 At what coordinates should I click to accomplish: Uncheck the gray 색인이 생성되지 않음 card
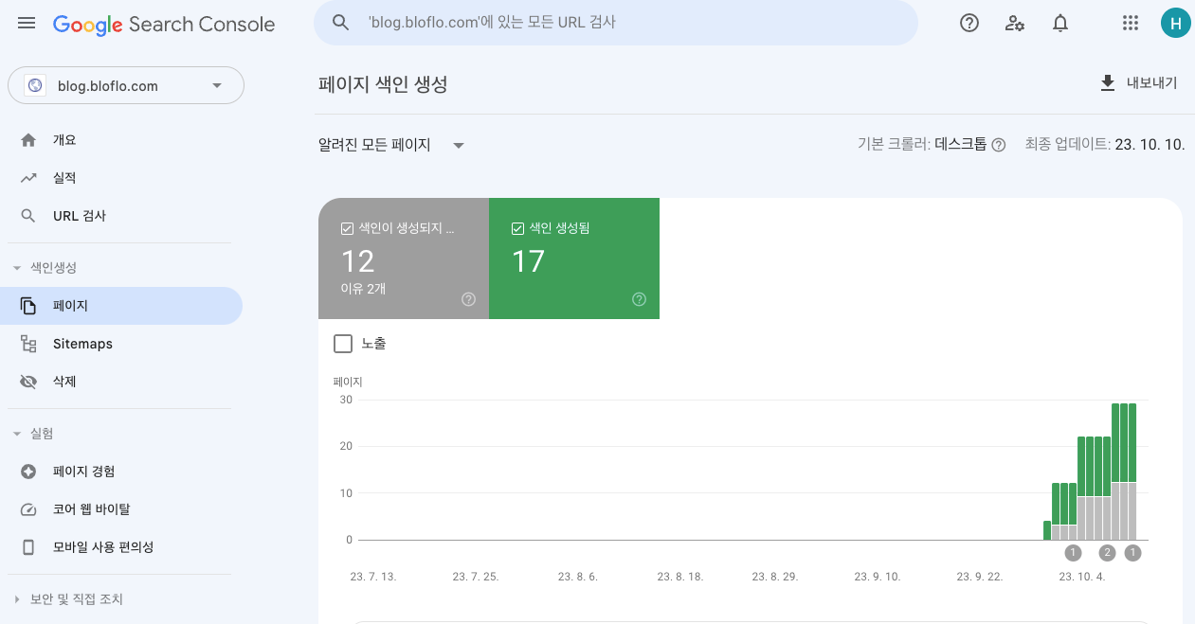click(x=347, y=227)
